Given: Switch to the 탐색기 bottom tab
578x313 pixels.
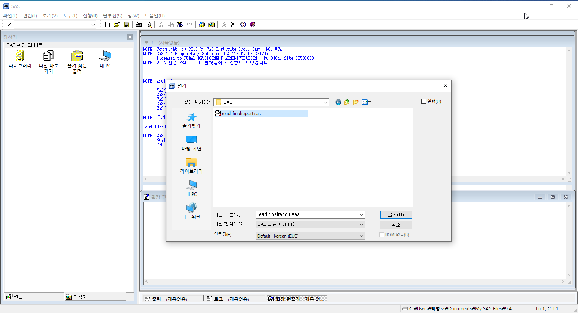Looking at the screenshot, I should click(x=95, y=297).
